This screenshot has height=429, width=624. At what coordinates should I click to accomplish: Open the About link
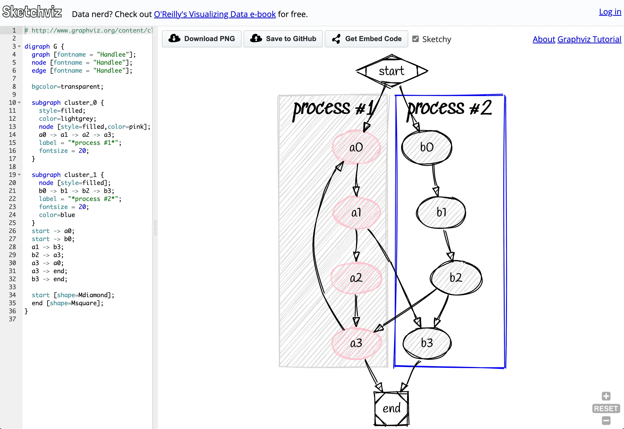[x=544, y=39]
